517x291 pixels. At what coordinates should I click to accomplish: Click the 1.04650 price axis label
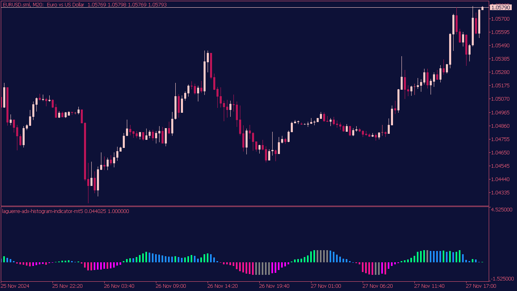(500, 152)
